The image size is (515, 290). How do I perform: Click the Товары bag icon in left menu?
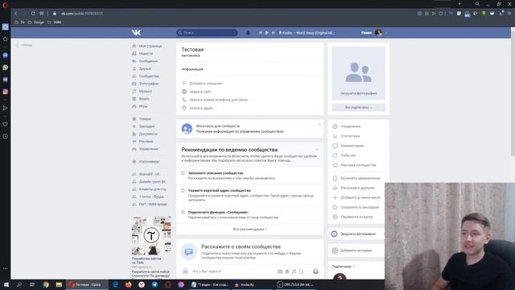click(134, 118)
